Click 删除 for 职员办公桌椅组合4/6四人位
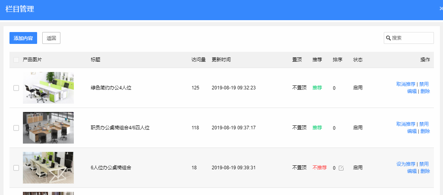 point(425,131)
